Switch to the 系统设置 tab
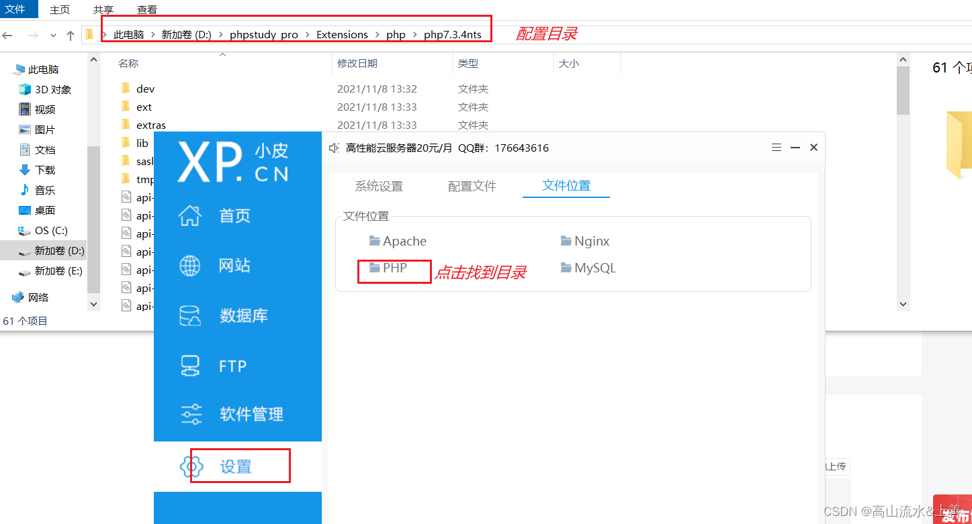972x524 pixels. (x=380, y=186)
